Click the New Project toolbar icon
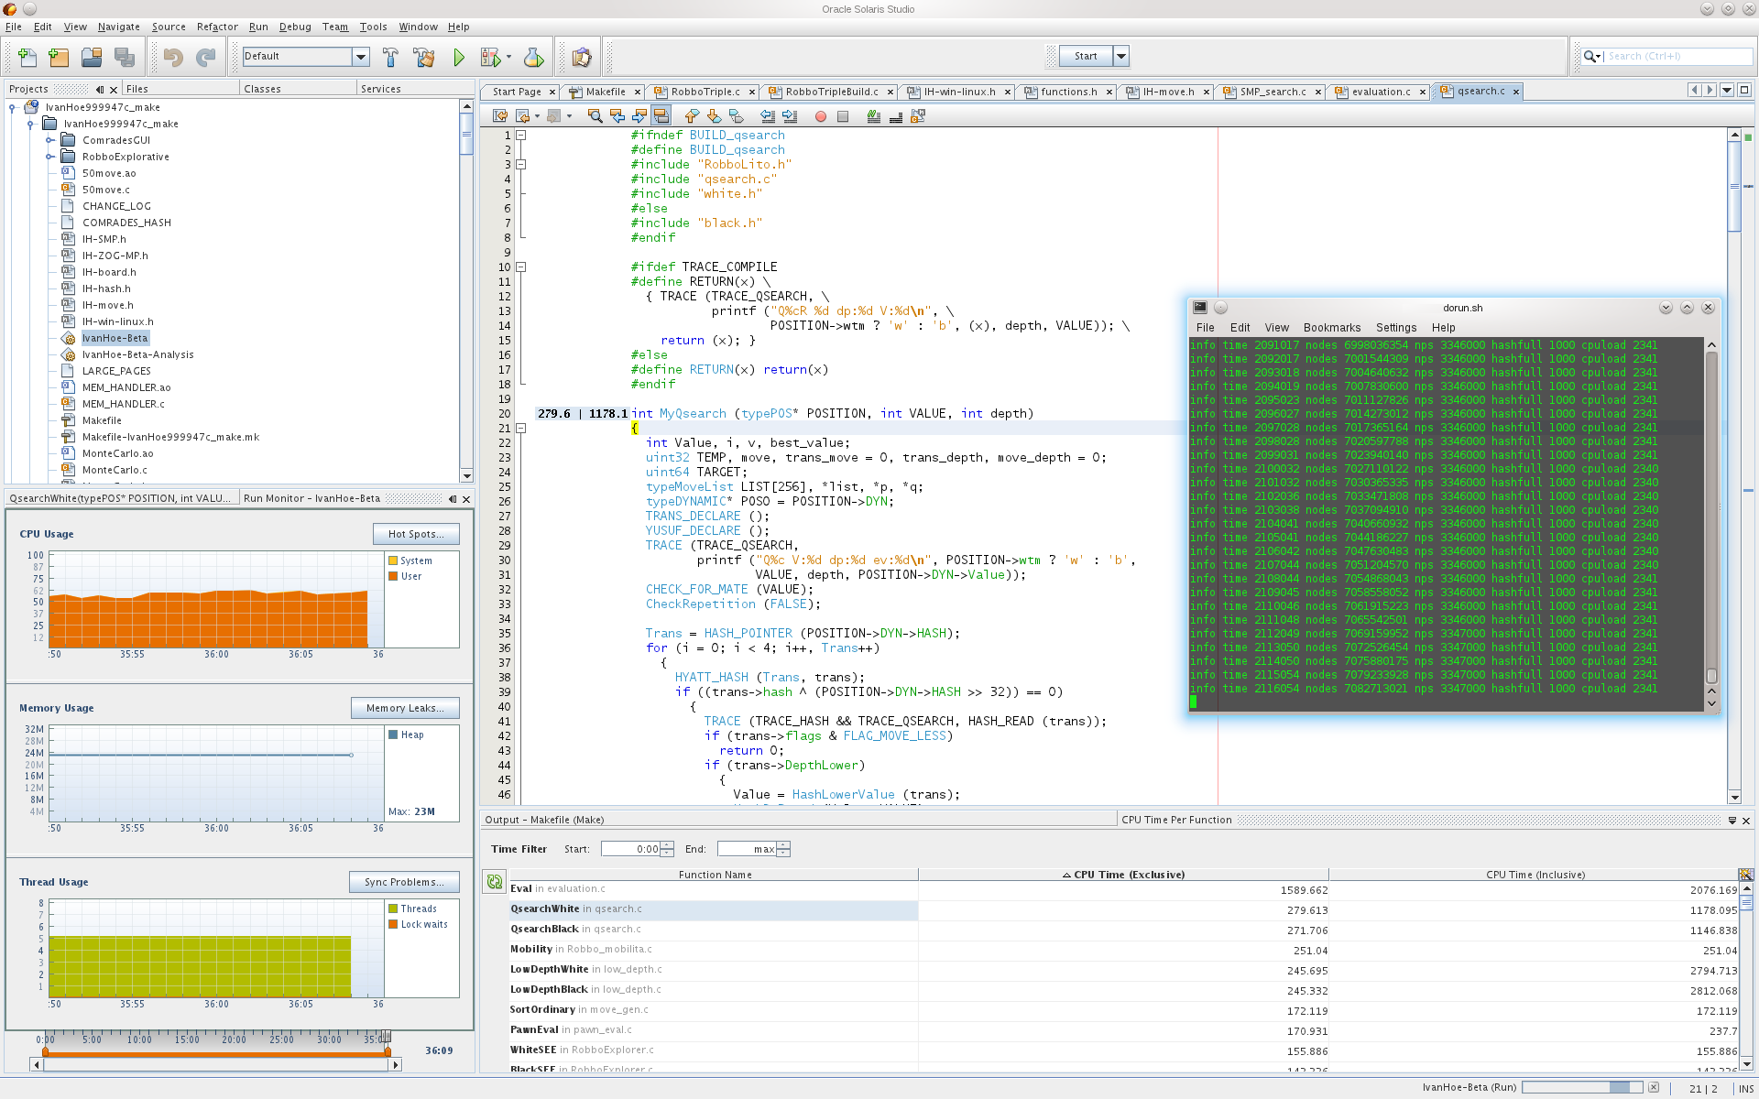1759x1099 pixels. (59, 57)
